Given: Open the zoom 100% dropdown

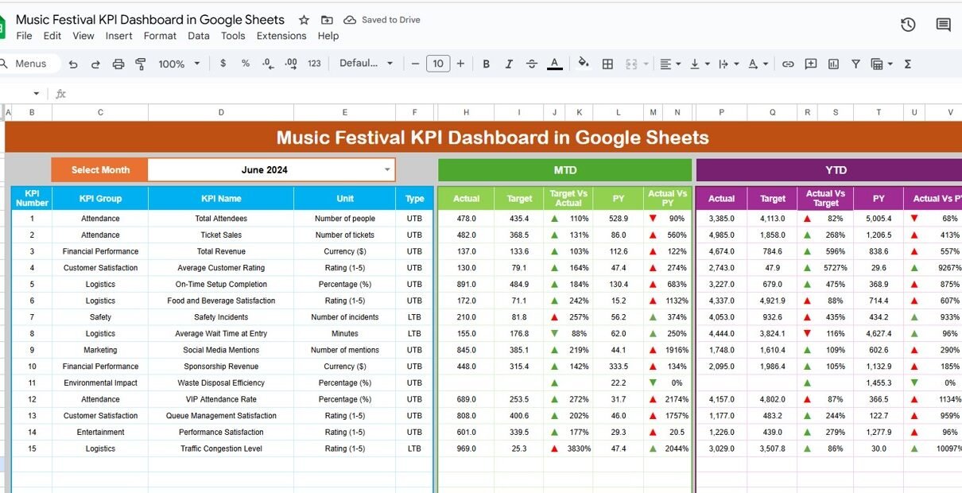Looking at the screenshot, I should 177,64.
